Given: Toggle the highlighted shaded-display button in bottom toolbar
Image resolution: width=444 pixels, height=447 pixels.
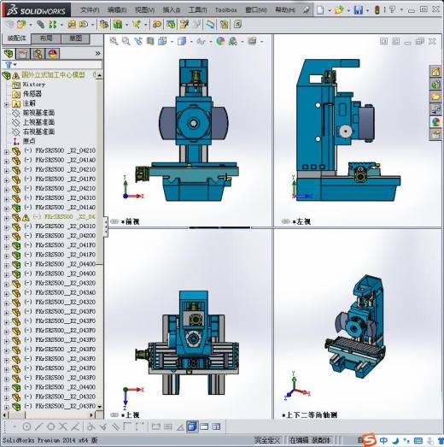Looking at the screenshot, I should point(192,426).
